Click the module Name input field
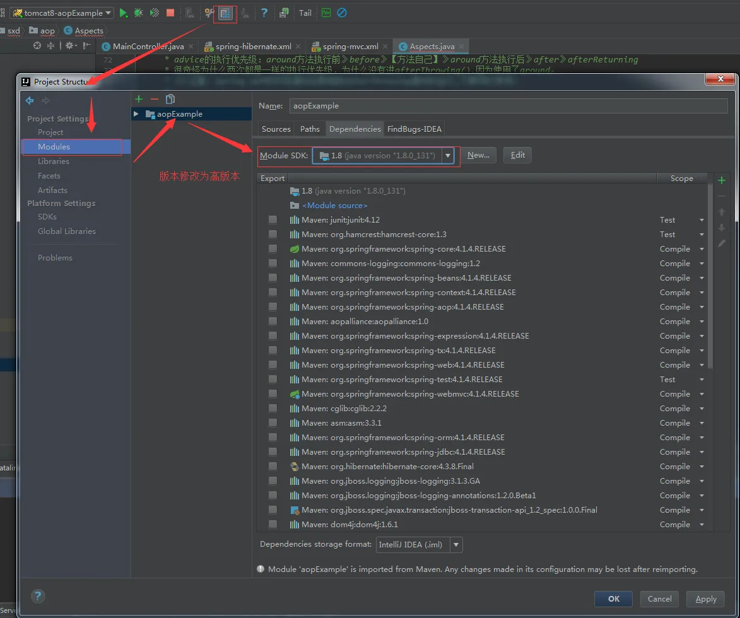Viewport: 740px width, 618px height. pos(508,106)
